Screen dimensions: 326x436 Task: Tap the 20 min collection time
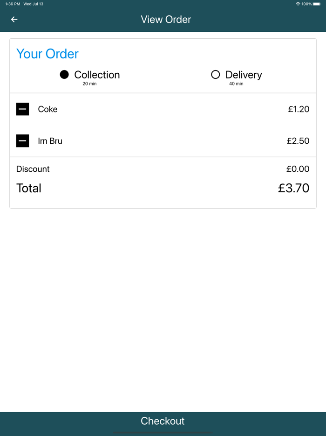click(x=89, y=84)
